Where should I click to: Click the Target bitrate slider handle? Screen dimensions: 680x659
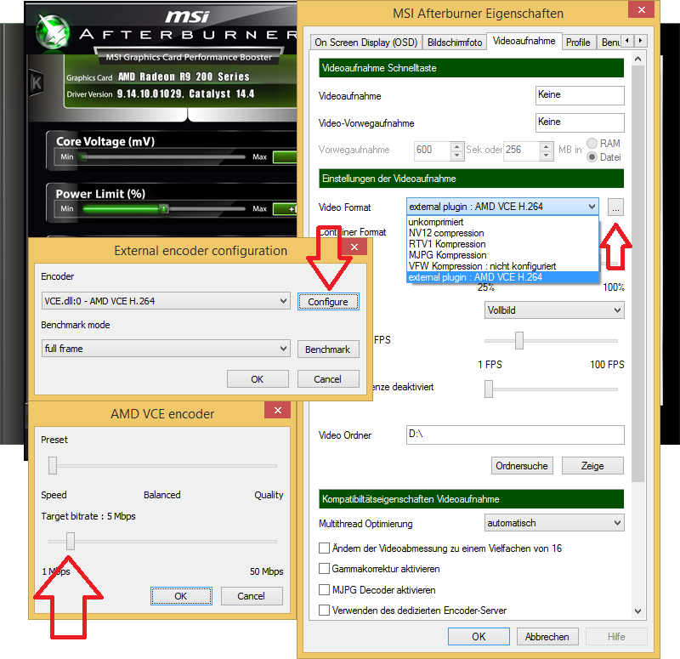[71, 541]
